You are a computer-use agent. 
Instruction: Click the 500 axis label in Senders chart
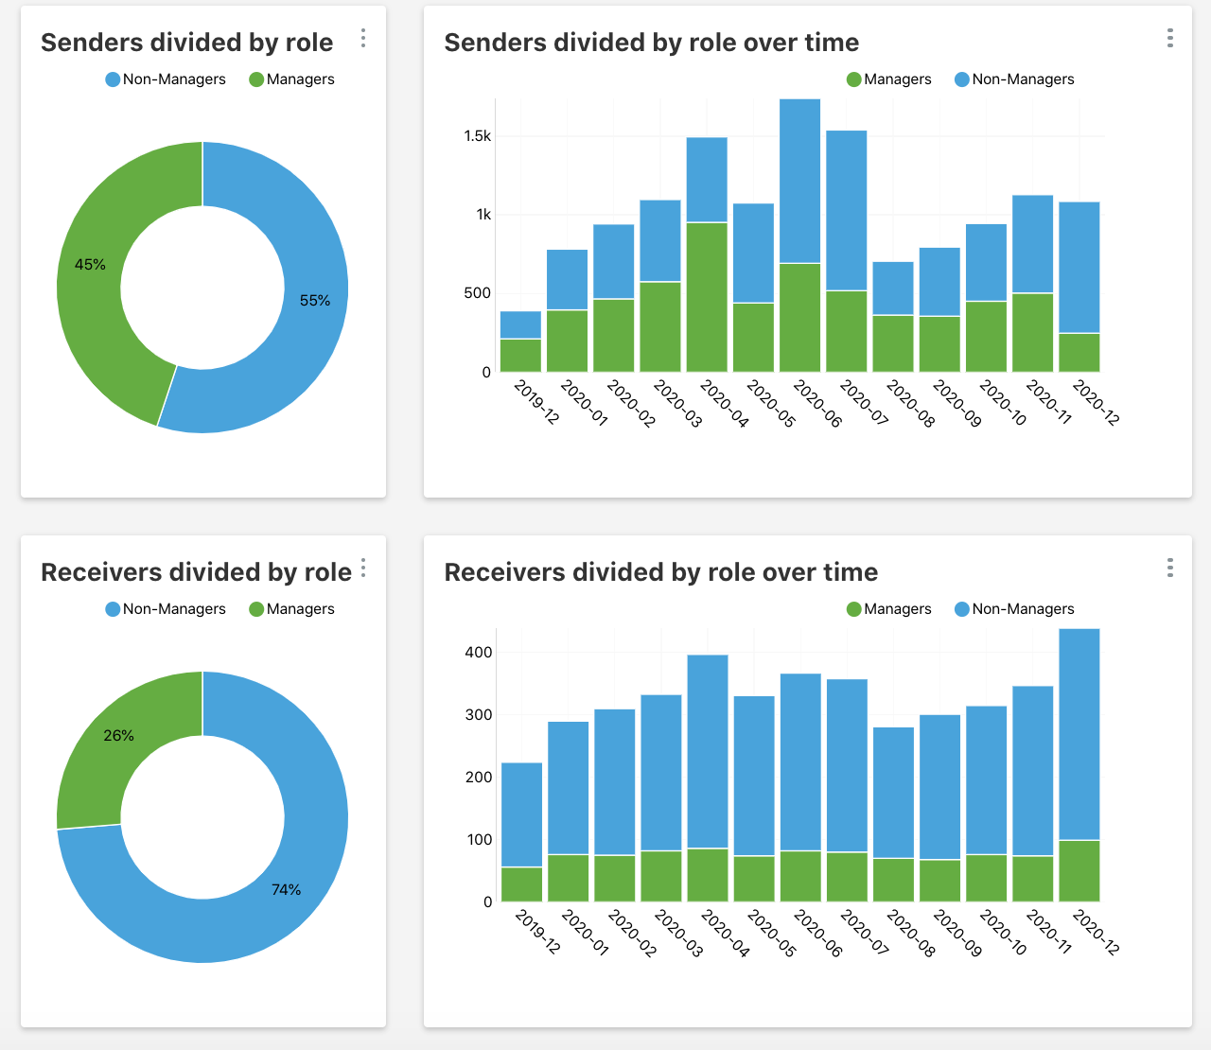(478, 293)
